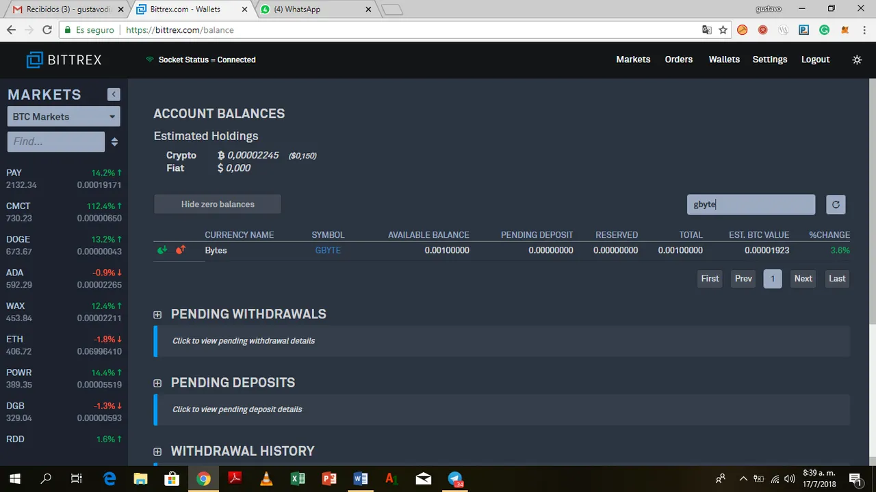This screenshot has width=876, height=492.
Task: Go to the First page of balances
Action: click(x=710, y=278)
